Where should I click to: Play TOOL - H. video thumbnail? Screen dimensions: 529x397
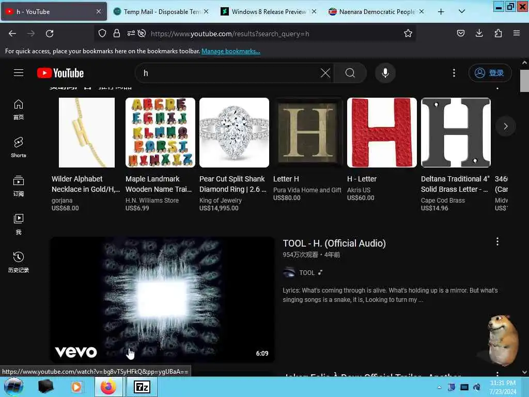click(162, 300)
